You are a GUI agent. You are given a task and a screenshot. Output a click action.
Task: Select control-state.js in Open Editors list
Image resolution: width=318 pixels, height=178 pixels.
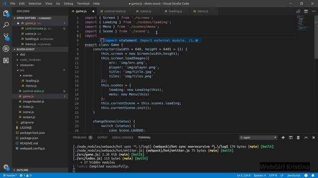coord(36,29)
